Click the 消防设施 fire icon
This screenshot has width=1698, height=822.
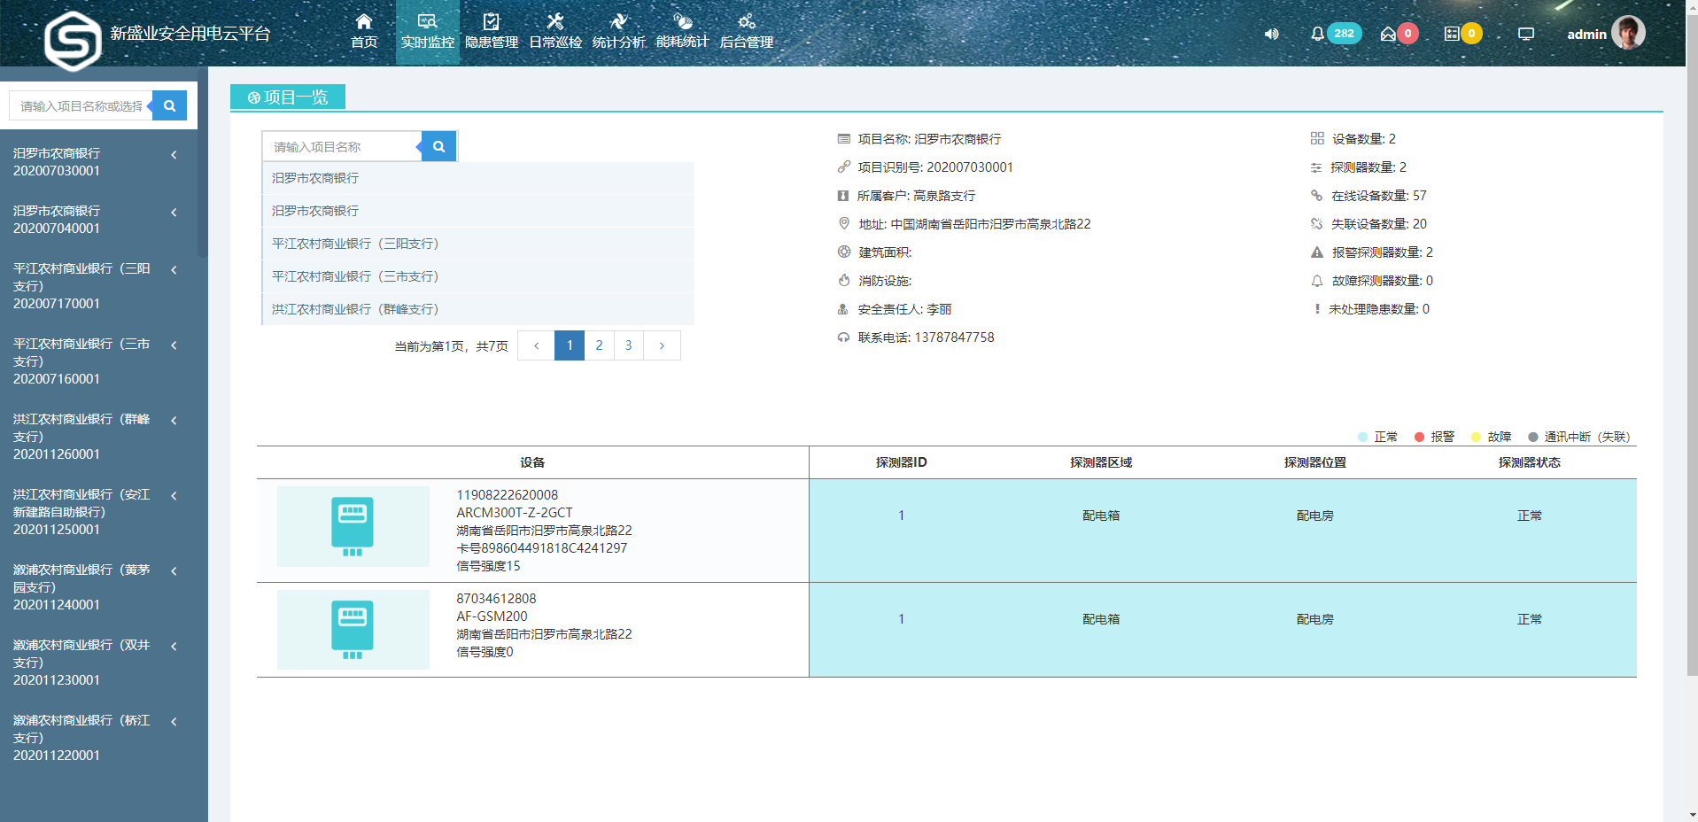click(x=843, y=281)
